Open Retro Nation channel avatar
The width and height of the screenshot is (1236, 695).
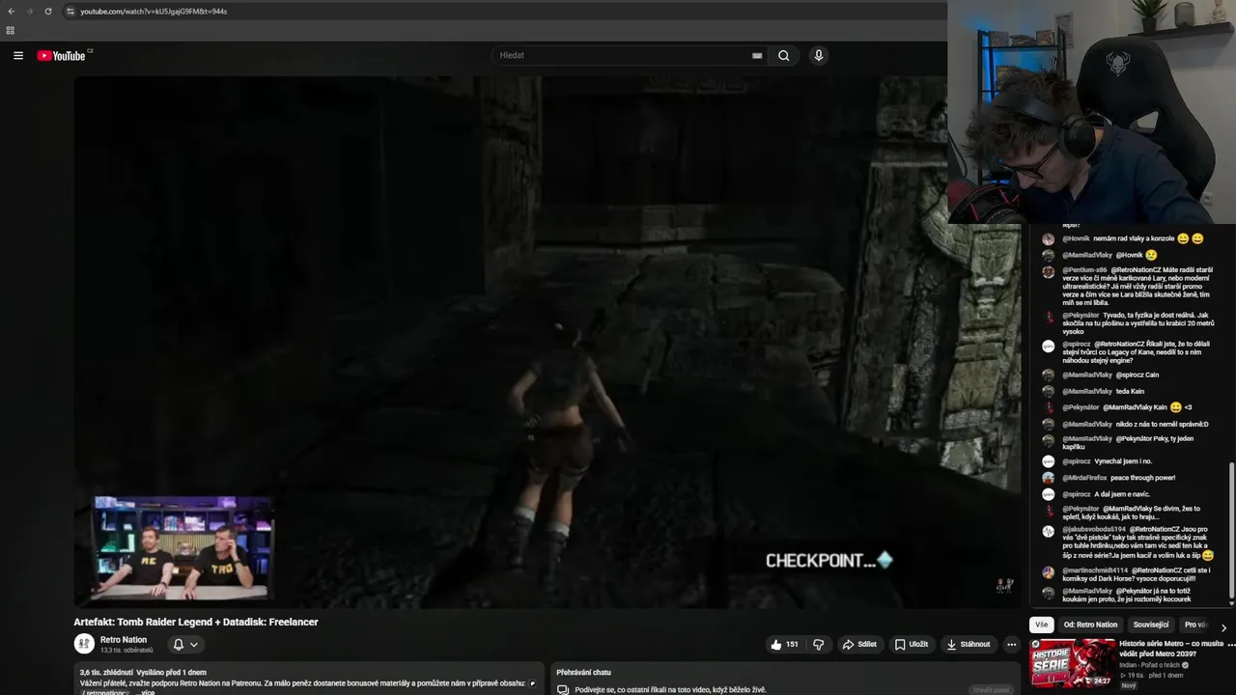pyautogui.click(x=84, y=644)
